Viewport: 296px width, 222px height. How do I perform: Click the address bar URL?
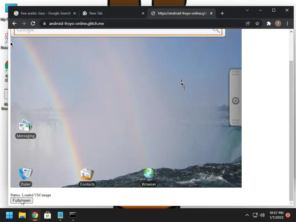pos(76,23)
